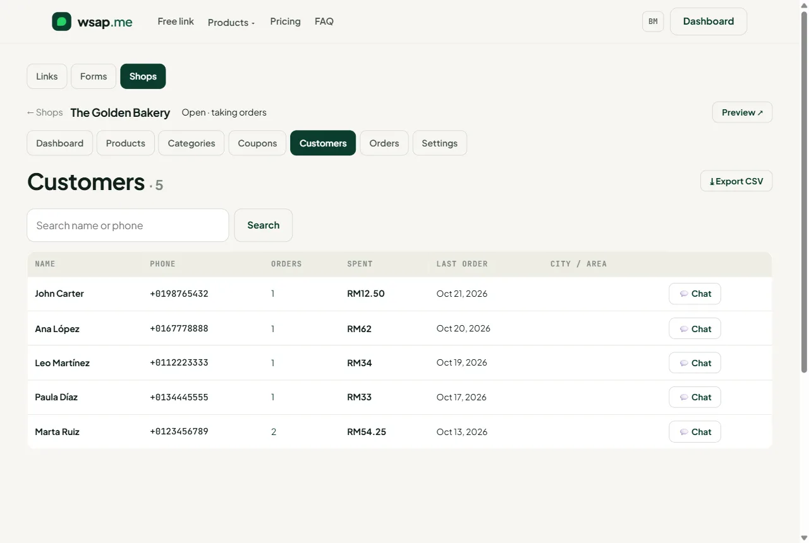Screen dimensions: 809x543
Task: Click the Export CSV download arrow icon
Action: click(712, 181)
